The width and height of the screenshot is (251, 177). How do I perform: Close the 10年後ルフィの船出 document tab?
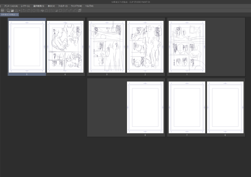point(17,15)
